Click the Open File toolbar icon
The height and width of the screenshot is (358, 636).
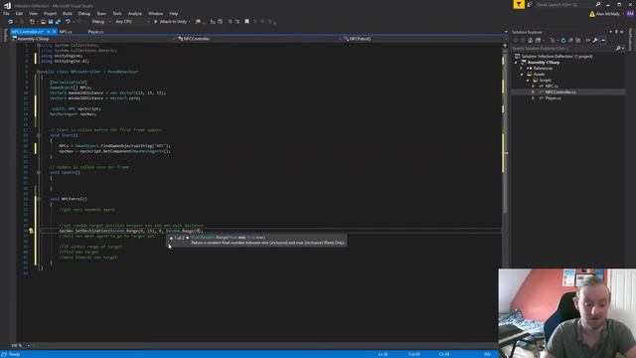point(43,22)
